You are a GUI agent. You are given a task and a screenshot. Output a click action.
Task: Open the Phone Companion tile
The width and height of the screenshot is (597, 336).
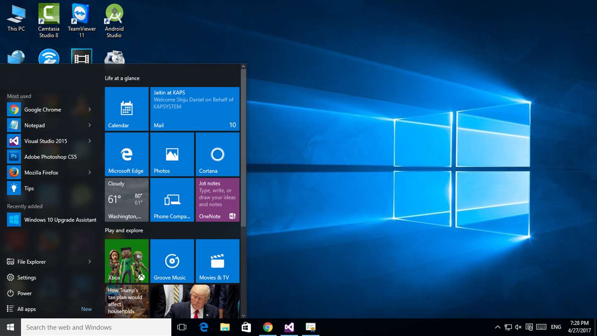point(172,200)
